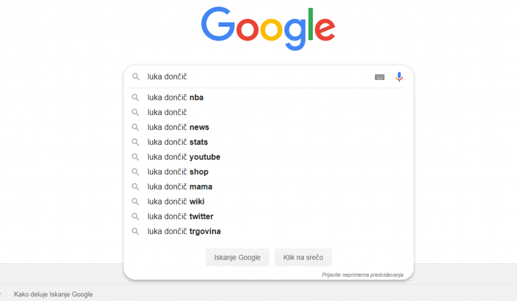Click the magnifier icon beside 'luka dončič news'

(x=135, y=127)
